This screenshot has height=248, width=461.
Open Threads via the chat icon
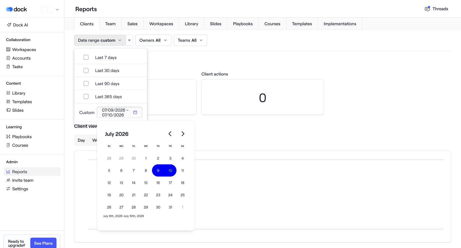click(x=427, y=9)
